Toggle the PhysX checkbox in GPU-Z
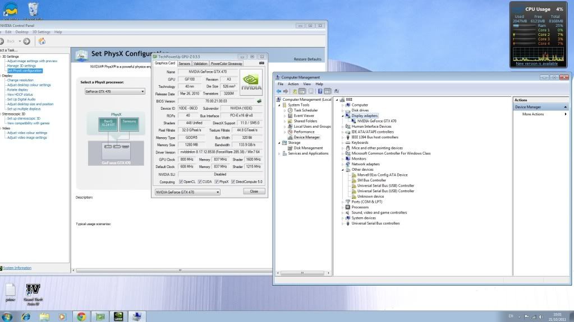The height and width of the screenshot is (322, 574). pos(217,181)
